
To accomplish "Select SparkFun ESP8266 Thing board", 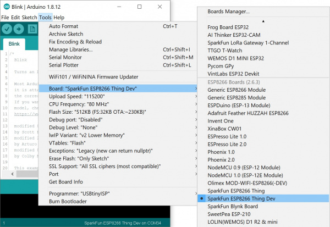I will click(x=263, y=191).
